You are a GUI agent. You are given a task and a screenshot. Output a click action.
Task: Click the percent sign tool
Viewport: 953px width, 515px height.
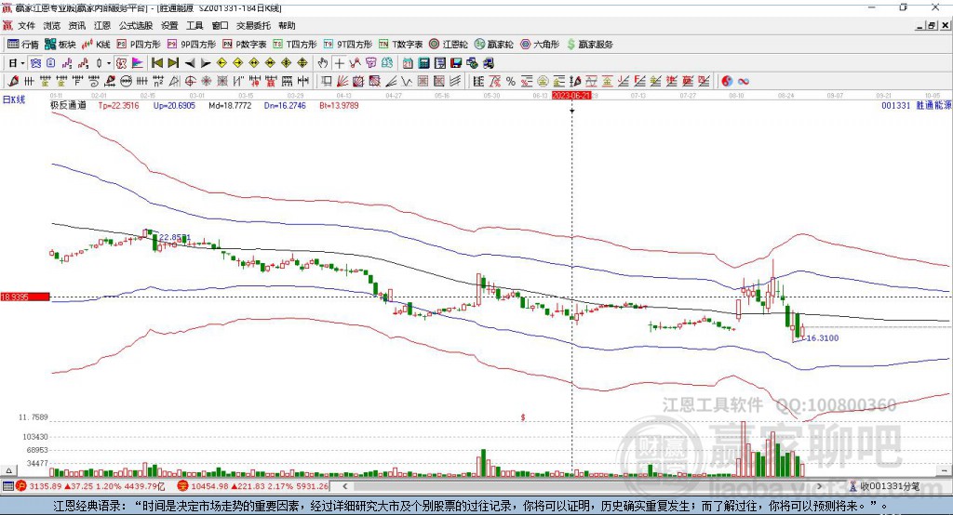click(511, 82)
